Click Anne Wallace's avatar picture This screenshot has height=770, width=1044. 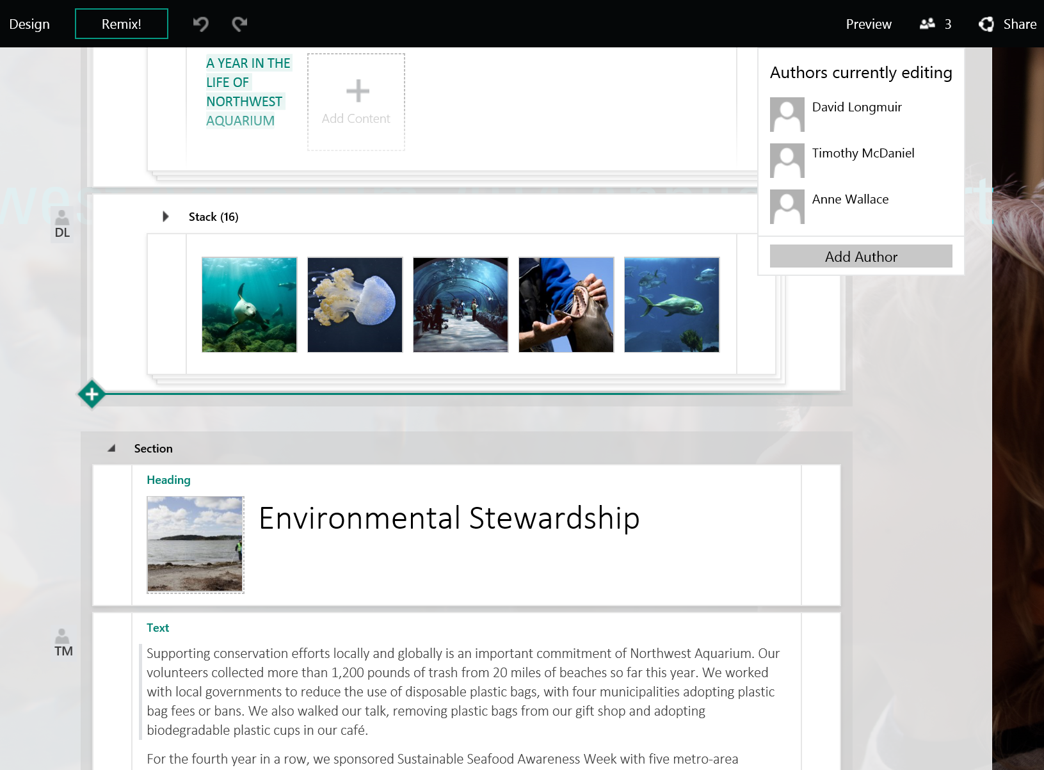[787, 207]
